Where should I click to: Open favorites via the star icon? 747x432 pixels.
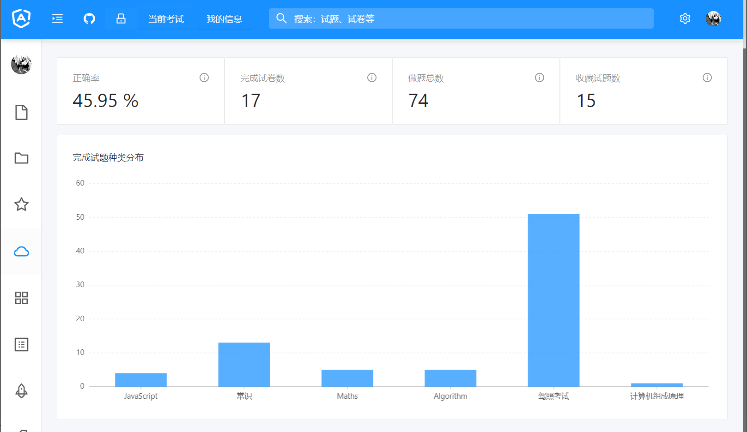point(21,204)
